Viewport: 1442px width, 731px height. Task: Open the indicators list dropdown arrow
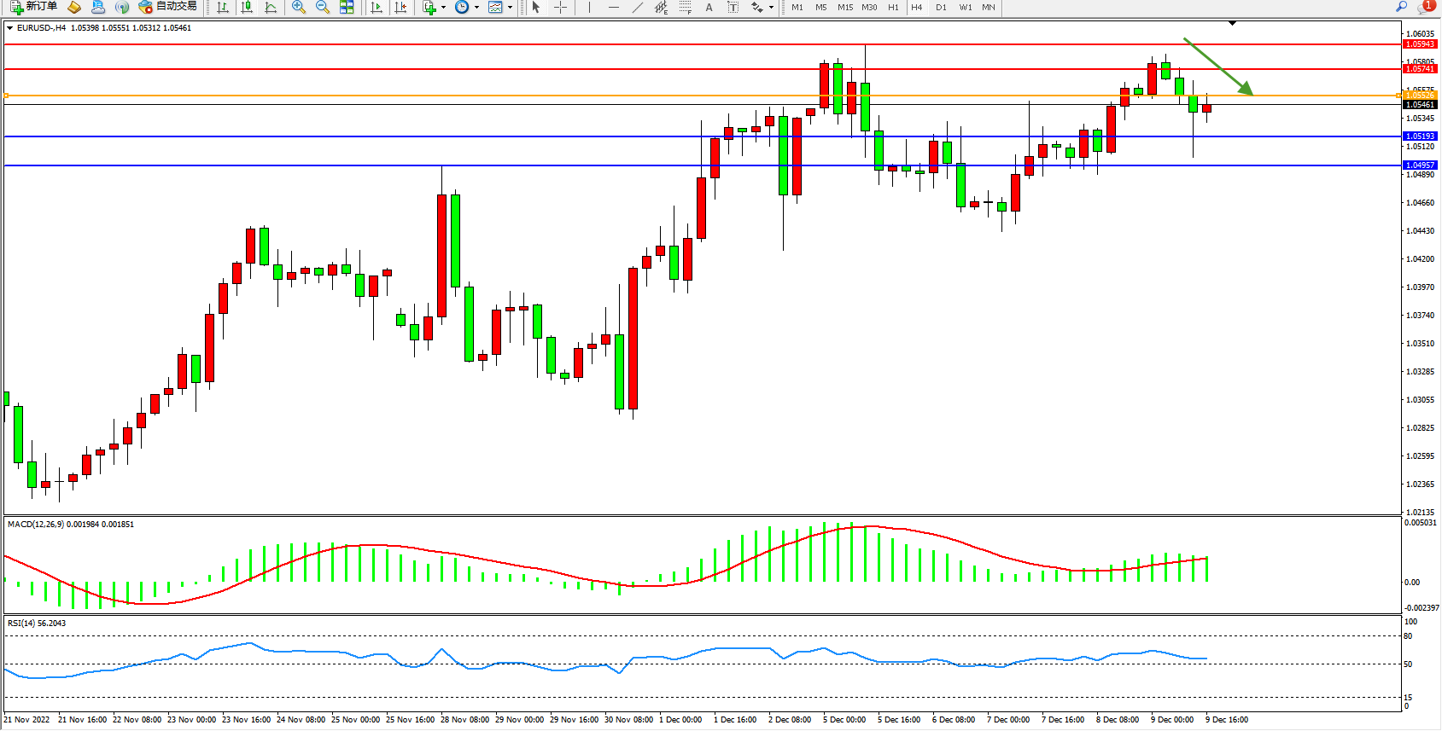[x=443, y=7]
